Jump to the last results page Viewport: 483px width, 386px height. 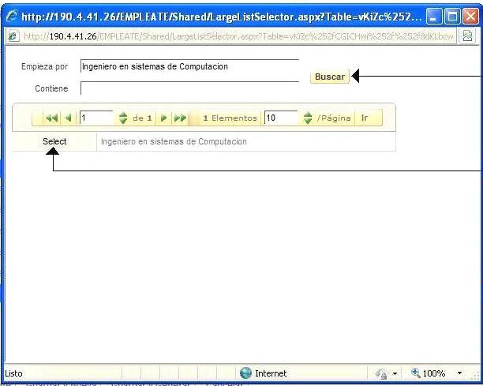180,118
